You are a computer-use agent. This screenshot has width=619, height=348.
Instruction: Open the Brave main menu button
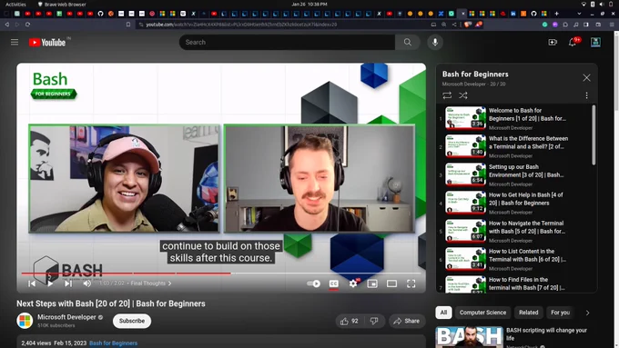pos(612,25)
